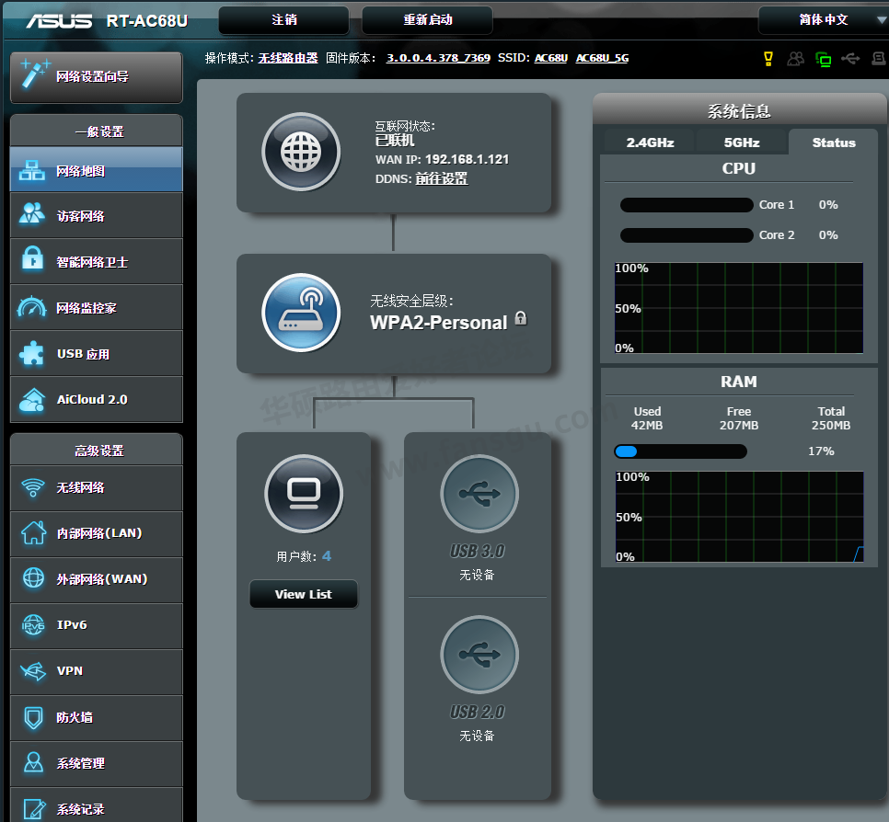
Task: Switch to the 5GHz tab
Action: (x=742, y=143)
